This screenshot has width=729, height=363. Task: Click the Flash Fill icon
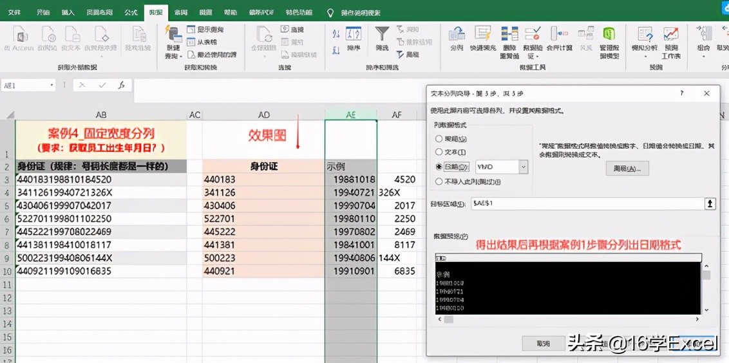point(483,34)
